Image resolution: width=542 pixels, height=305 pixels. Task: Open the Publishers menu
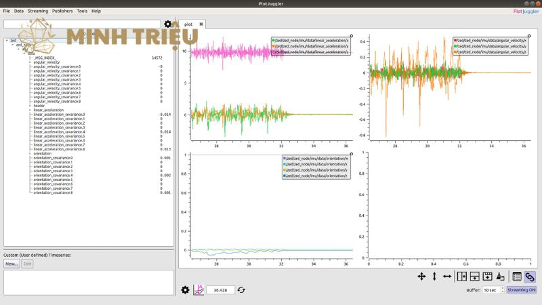(62, 11)
